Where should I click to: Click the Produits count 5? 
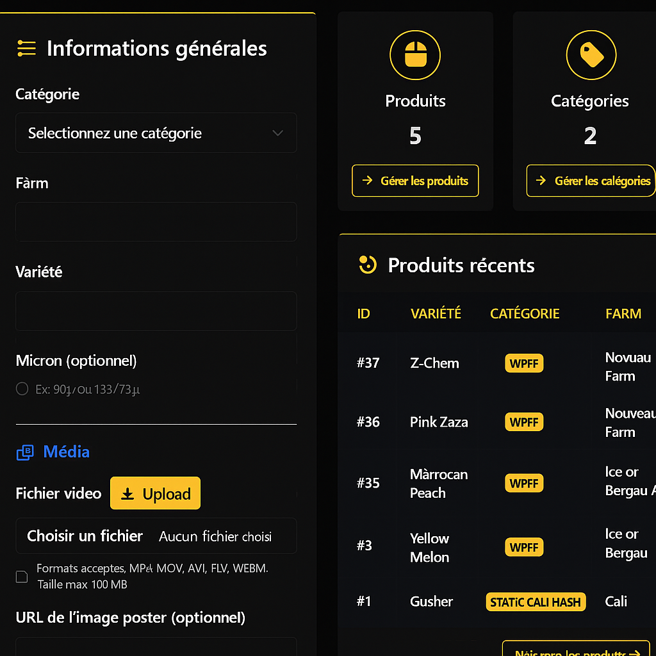[x=415, y=136]
